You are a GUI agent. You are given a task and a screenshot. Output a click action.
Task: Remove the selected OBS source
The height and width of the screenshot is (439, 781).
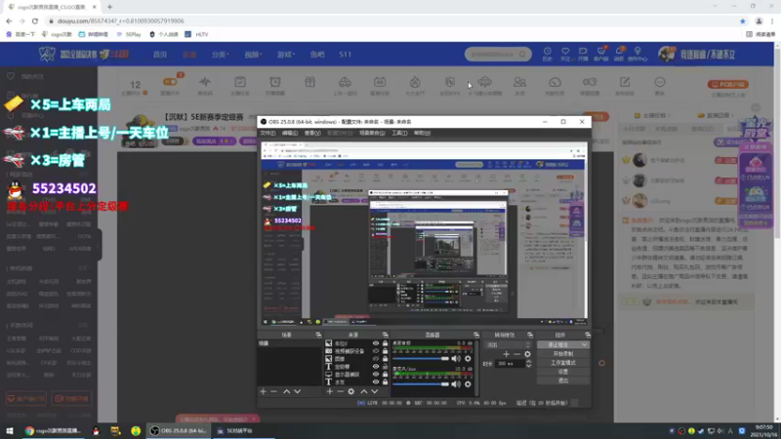(x=340, y=392)
